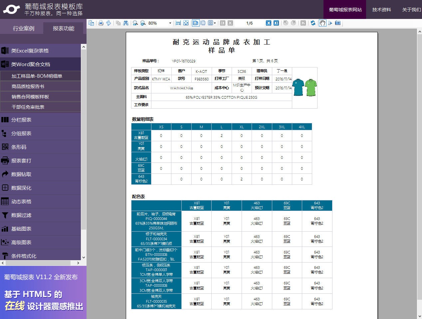The width and height of the screenshot is (422, 319).
Task: Open 高级图表 category
Action: tap(40, 242)
